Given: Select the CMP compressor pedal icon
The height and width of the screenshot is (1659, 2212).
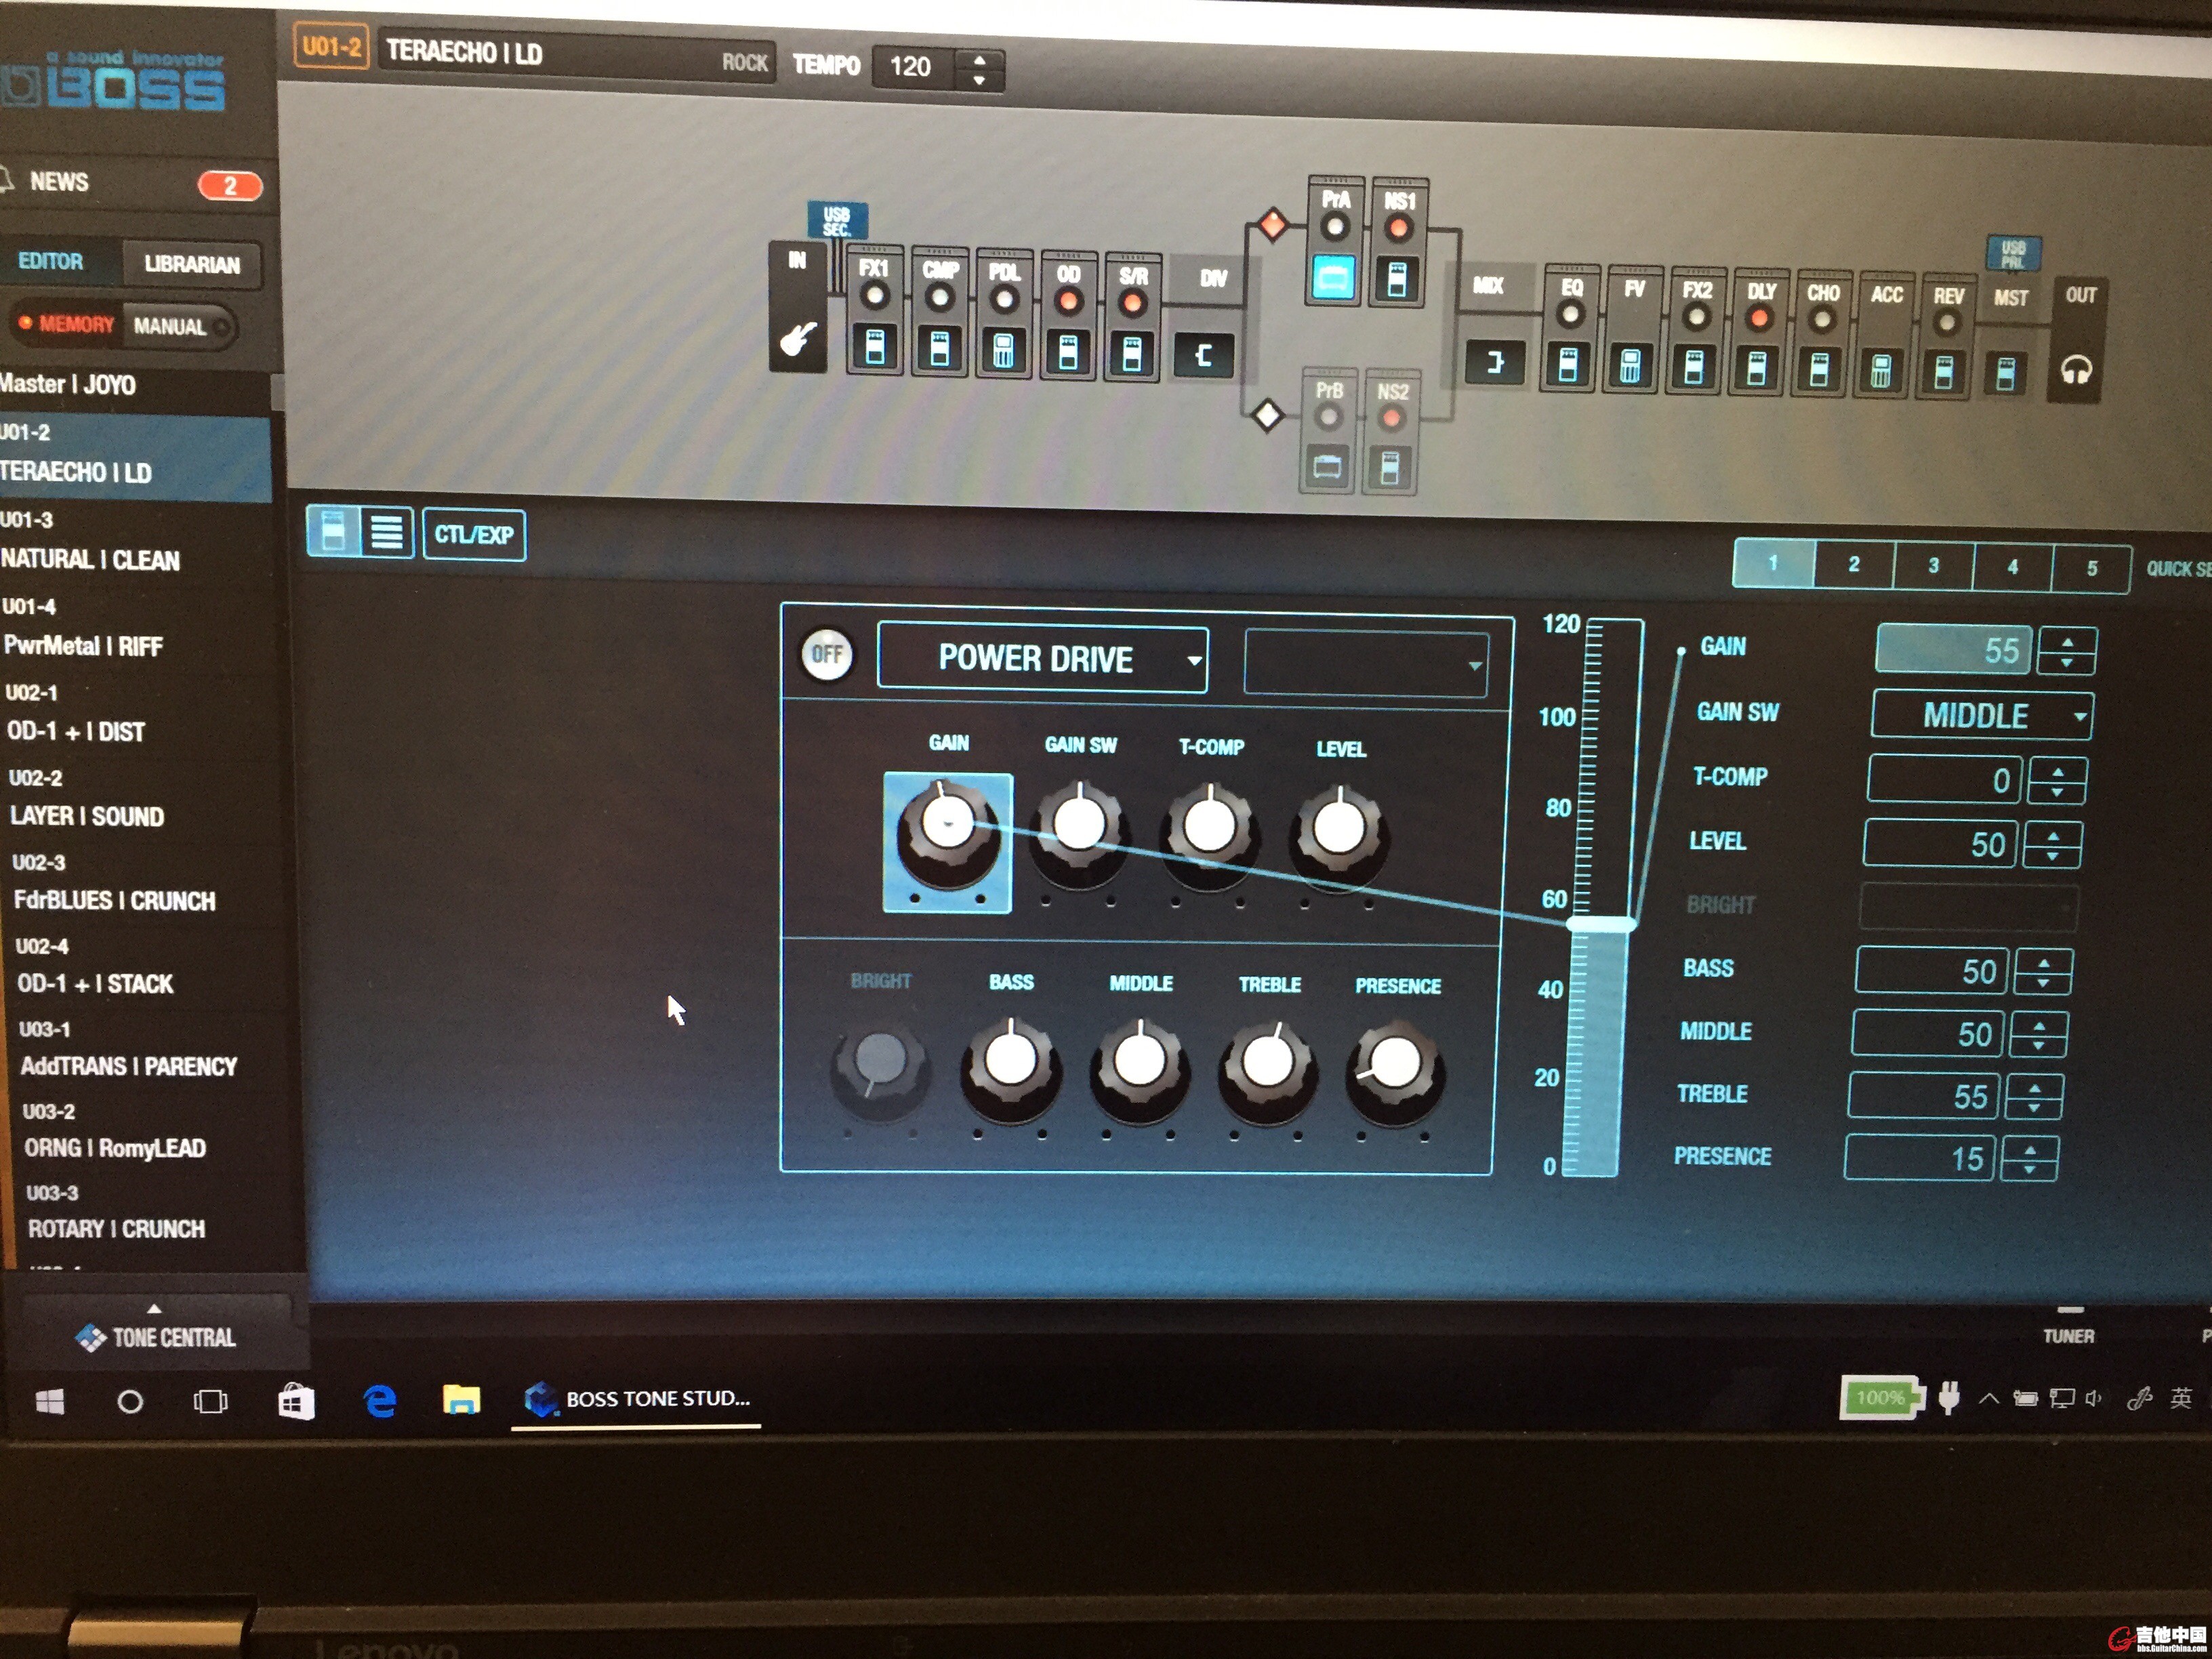Looking at the screenshot, I should [939, 350].
